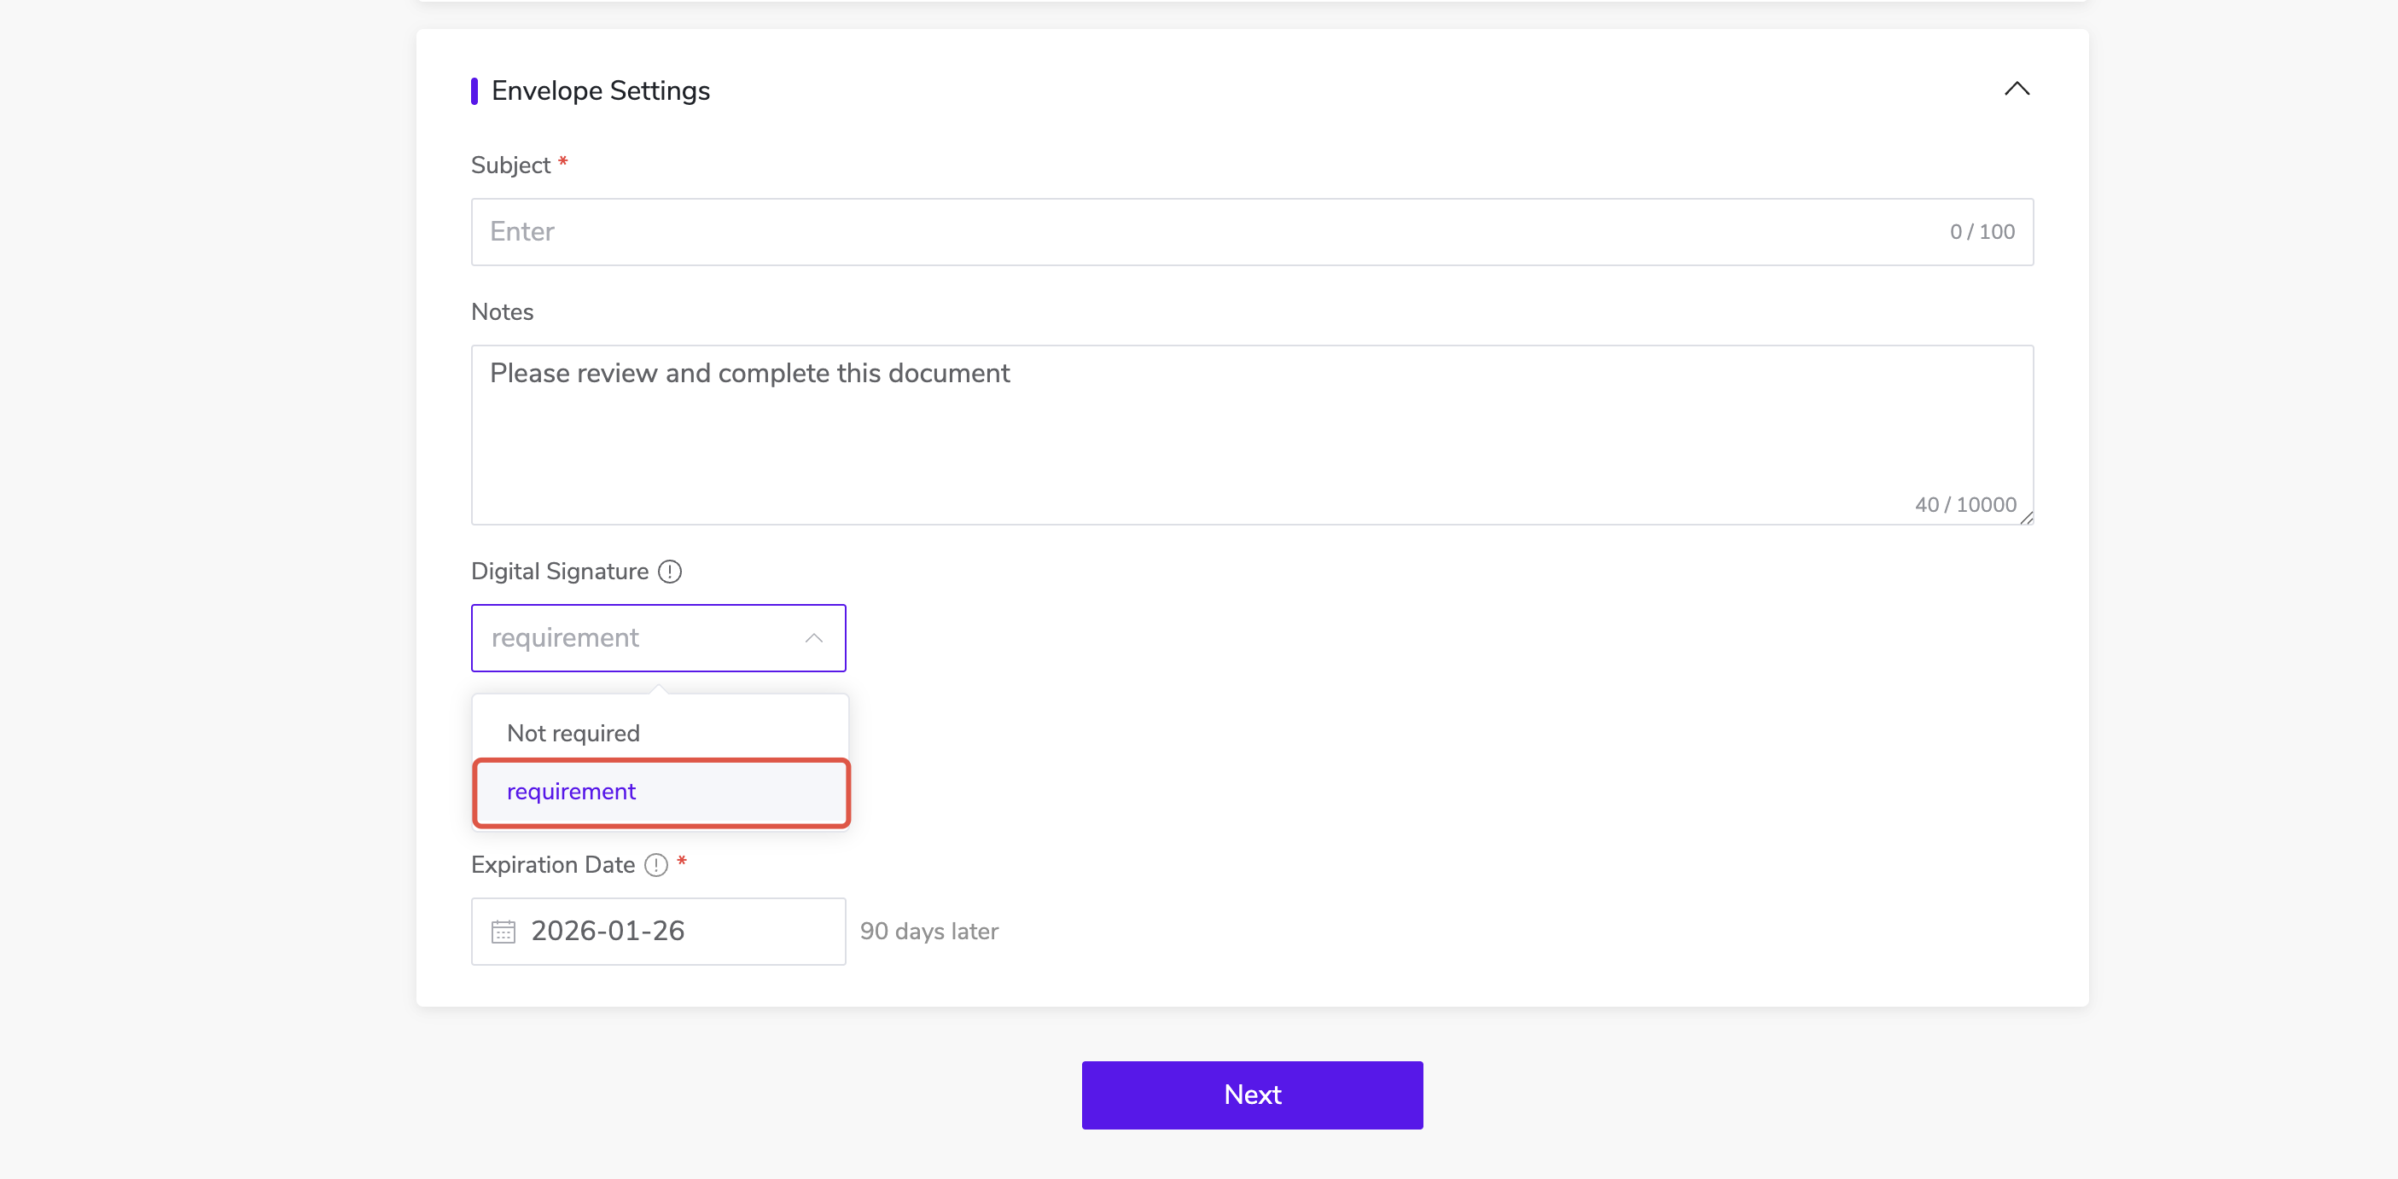The height and width of the screenshot is (1179, 2398).
Task: Click the Expiration Date info icon
Action: click(x=656, y=864)
